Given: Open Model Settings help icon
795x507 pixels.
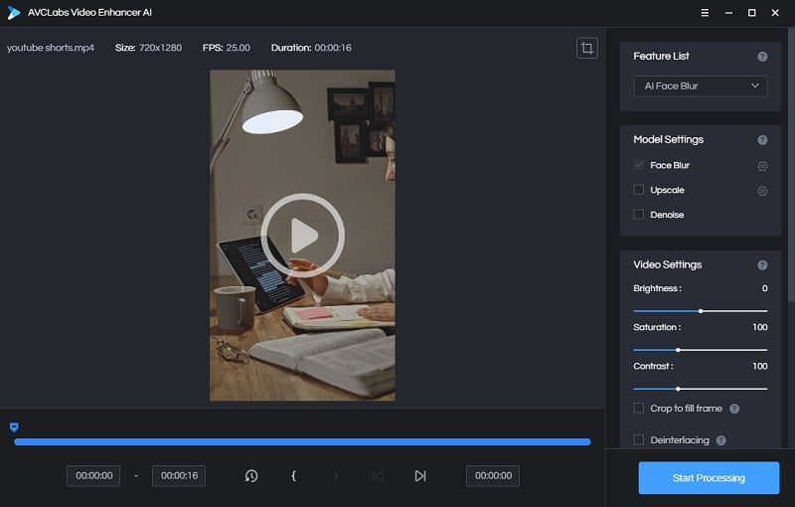Looking at the screenshot, I should (762, 140).
